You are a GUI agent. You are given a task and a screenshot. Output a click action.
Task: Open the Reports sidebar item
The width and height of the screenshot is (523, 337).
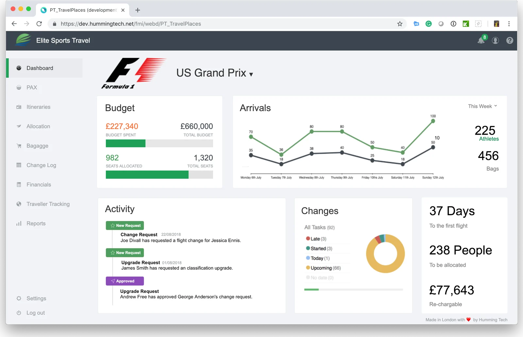click(36, 224)
